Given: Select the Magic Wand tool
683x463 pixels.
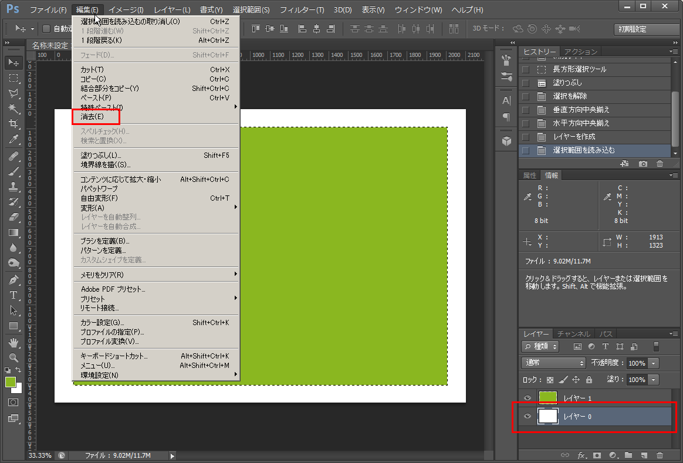Looking at the screenshot, I should coord(13,109).
